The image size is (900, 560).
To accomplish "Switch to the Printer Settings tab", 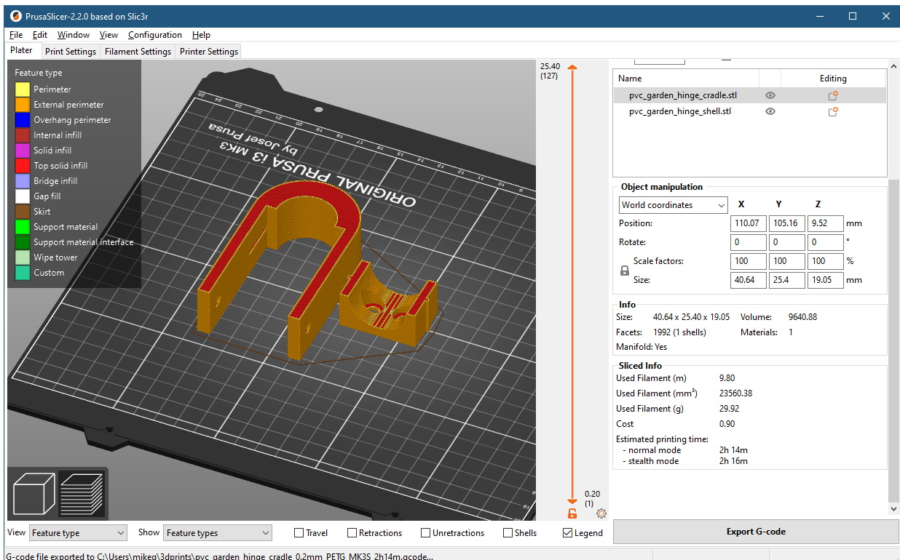I will click(x=209, y=52).
